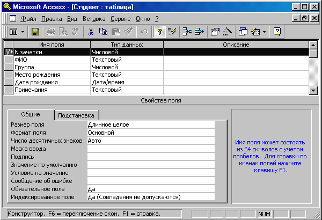Cut selection with the scissors icon
This screenshot has width=322, height=220.
tap(91, 32)
